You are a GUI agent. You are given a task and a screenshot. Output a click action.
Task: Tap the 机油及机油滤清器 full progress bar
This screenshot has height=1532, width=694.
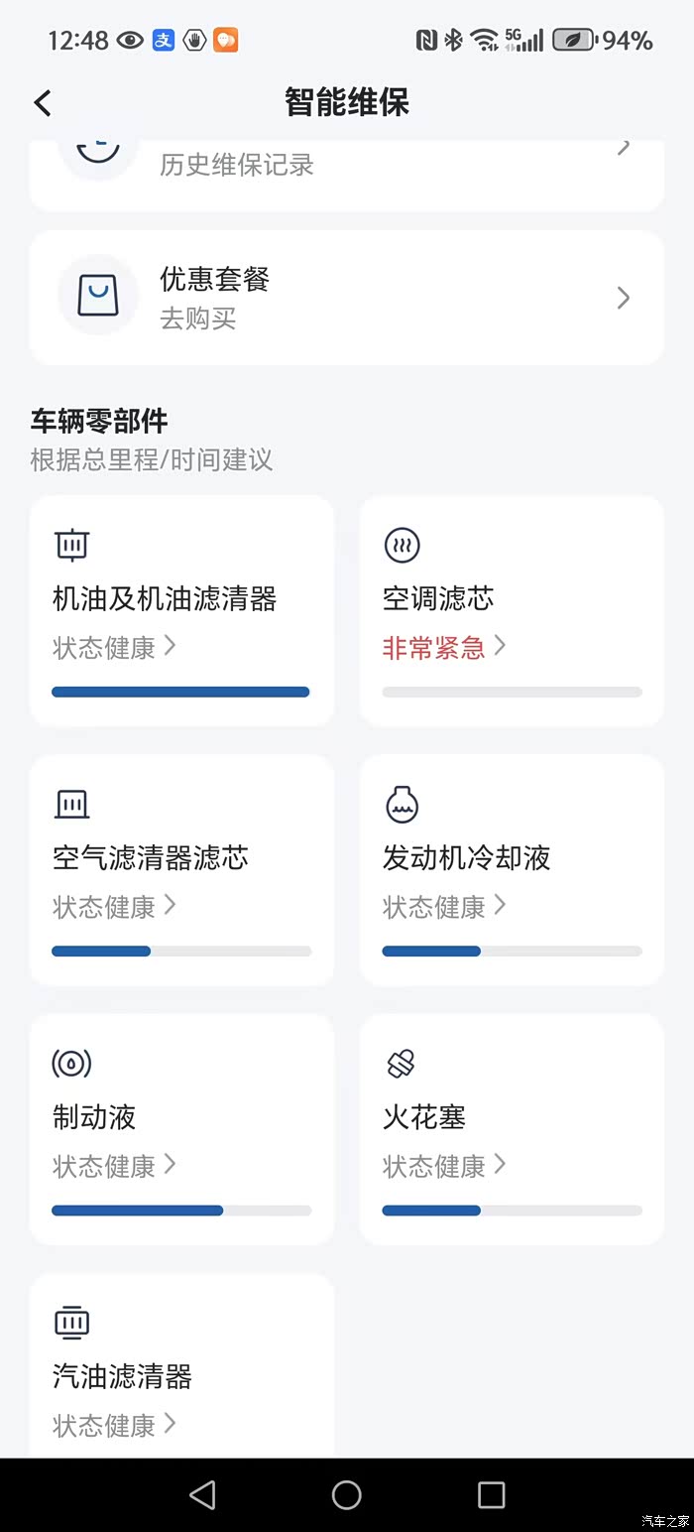180,692
